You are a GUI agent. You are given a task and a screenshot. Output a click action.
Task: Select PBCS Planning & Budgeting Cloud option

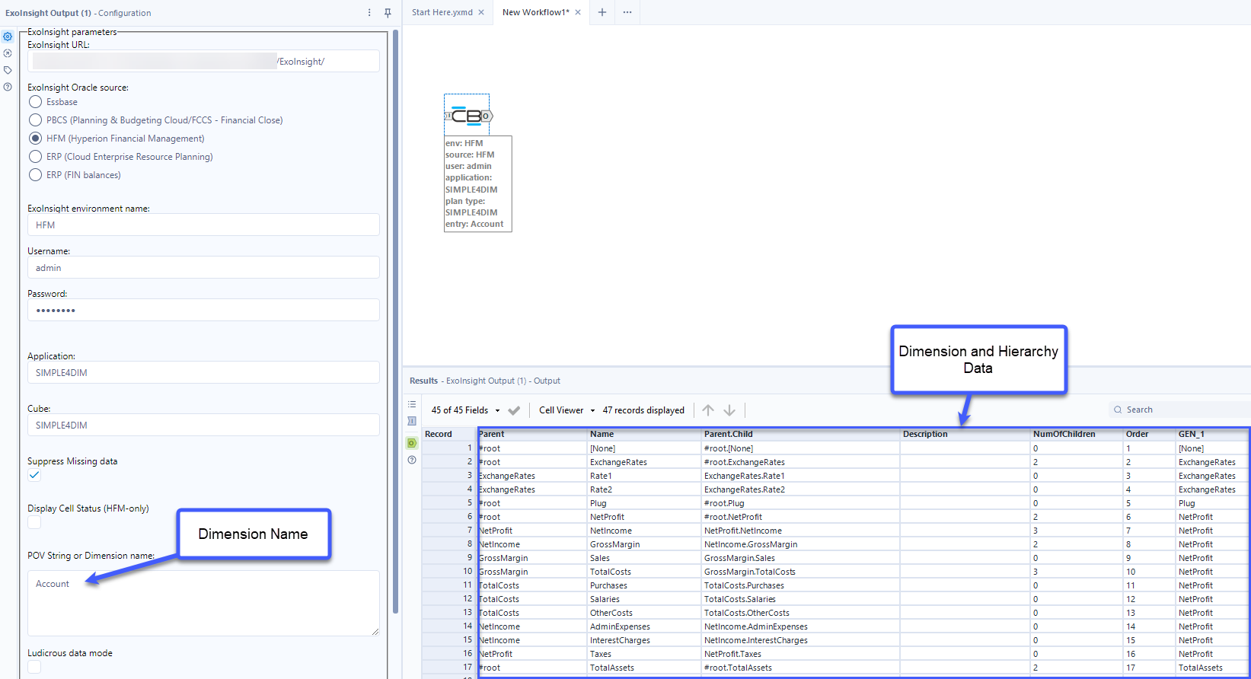pyautogui.click(x=35, y=120)
